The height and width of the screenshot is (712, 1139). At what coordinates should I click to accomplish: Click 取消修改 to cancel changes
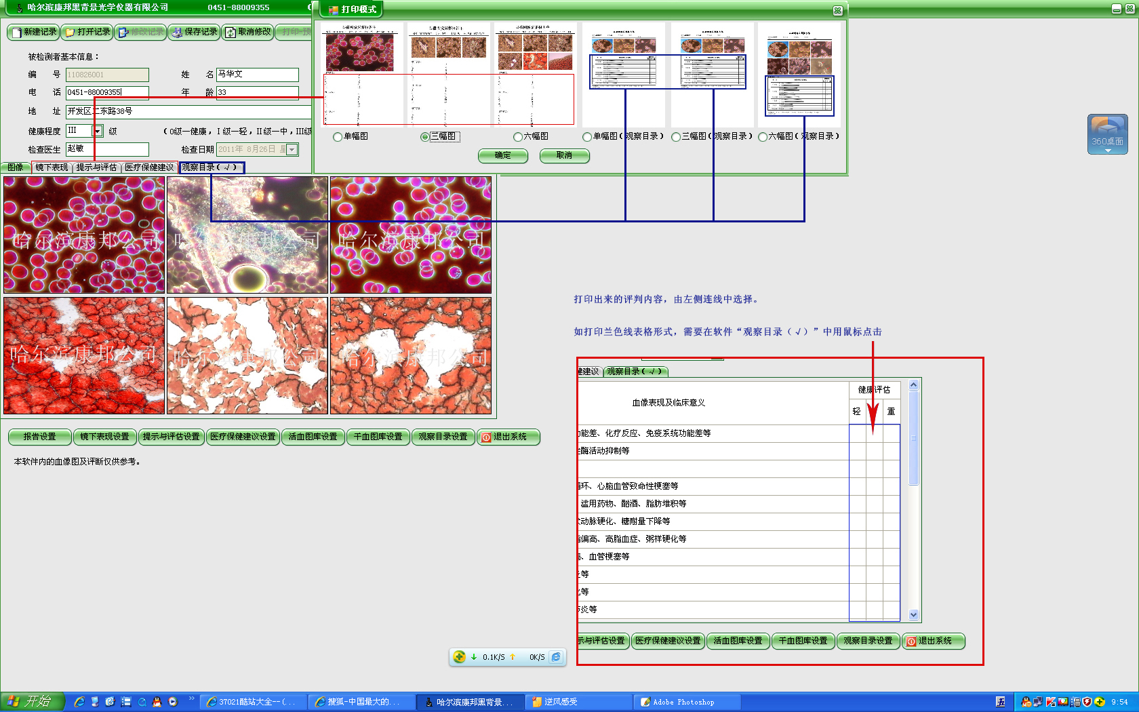tap(248, 32)
